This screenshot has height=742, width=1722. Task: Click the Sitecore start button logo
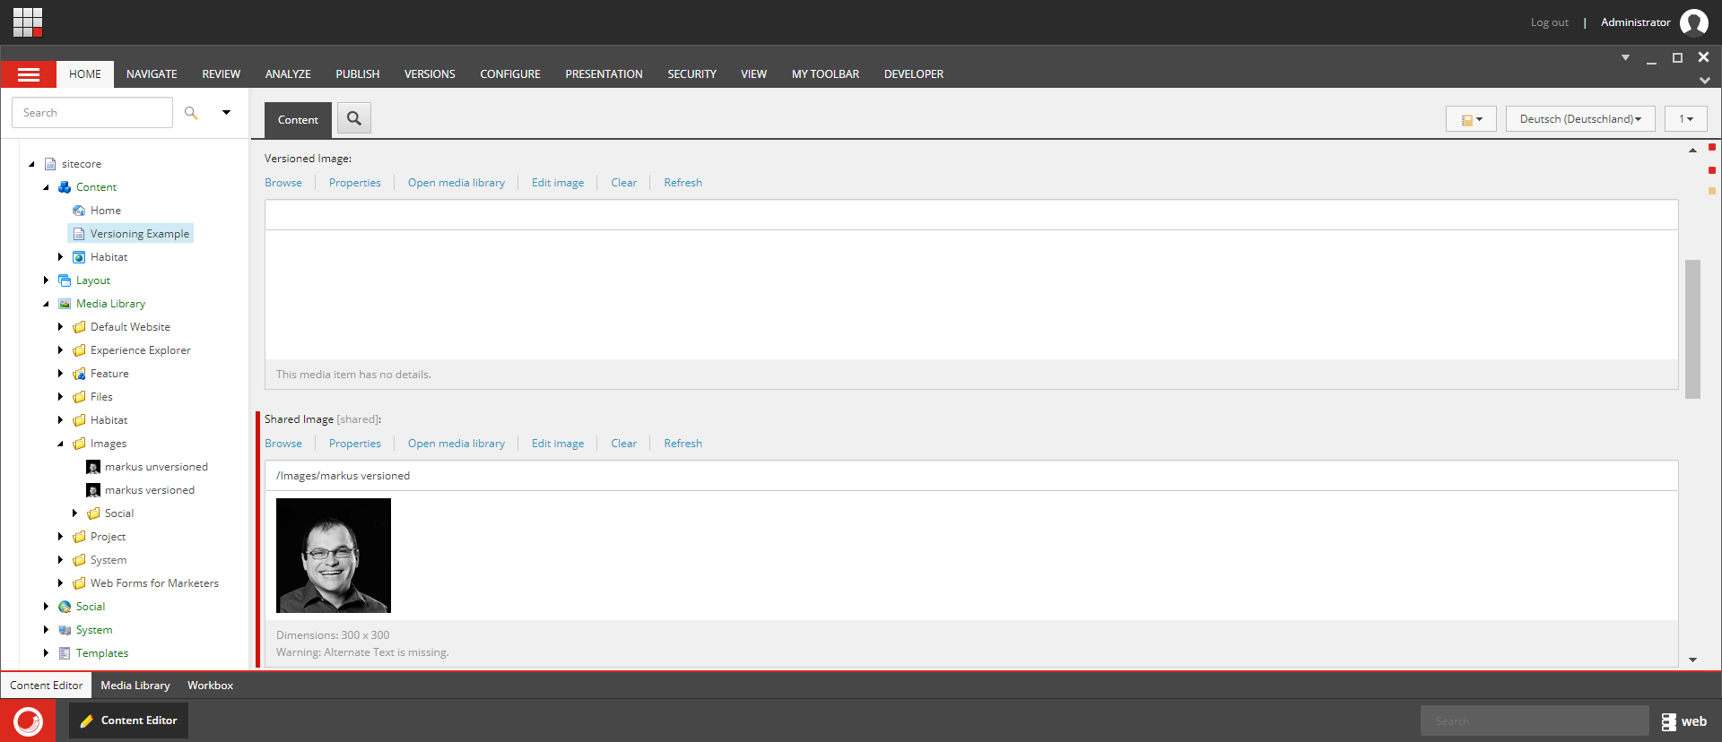28,720
